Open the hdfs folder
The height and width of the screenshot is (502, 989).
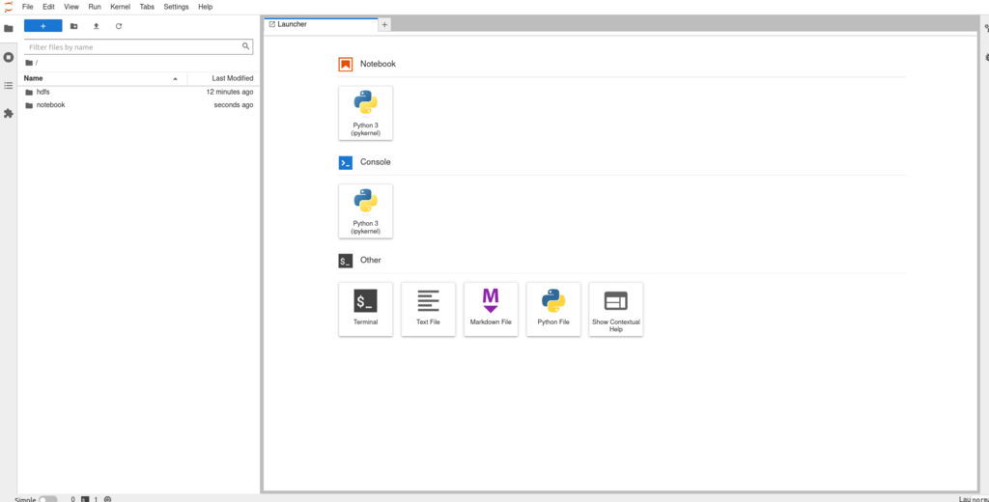(42, 92)
